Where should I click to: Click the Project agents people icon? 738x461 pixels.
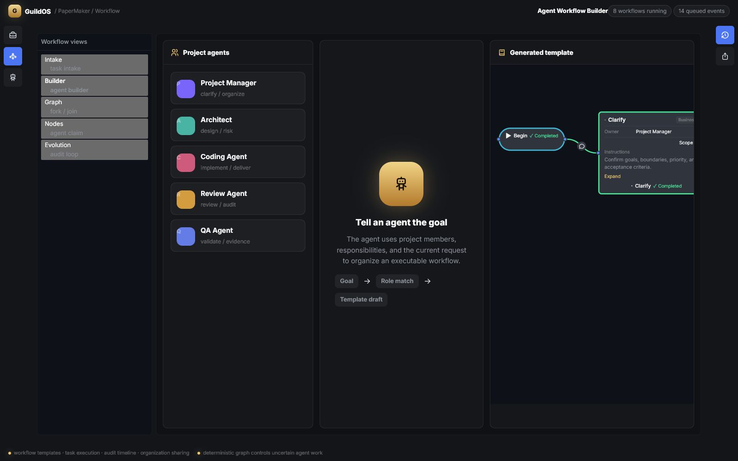[x=175, y=53]
